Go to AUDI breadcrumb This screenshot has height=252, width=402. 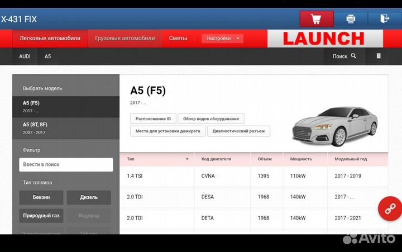pos(25,56)
